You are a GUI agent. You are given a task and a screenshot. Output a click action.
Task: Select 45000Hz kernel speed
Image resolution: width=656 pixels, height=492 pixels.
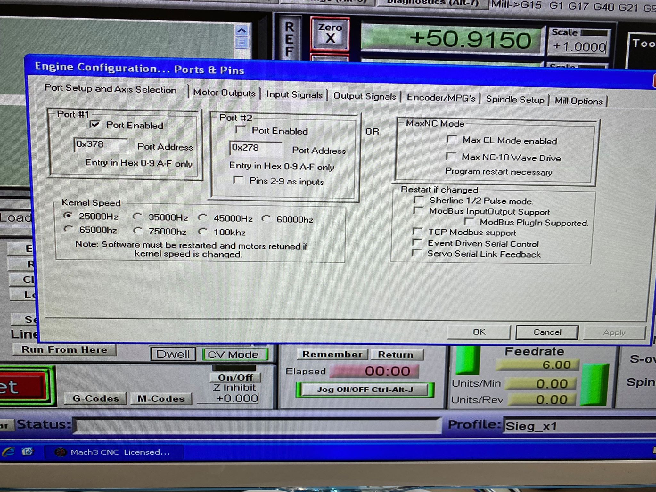[x=202, y=218]
